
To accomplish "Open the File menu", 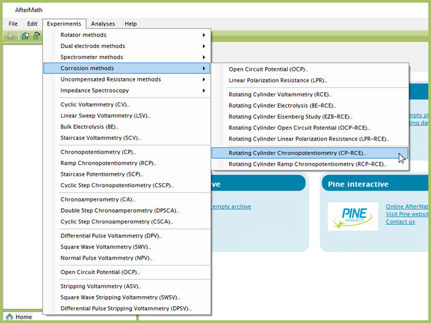I will pos(13,24).
